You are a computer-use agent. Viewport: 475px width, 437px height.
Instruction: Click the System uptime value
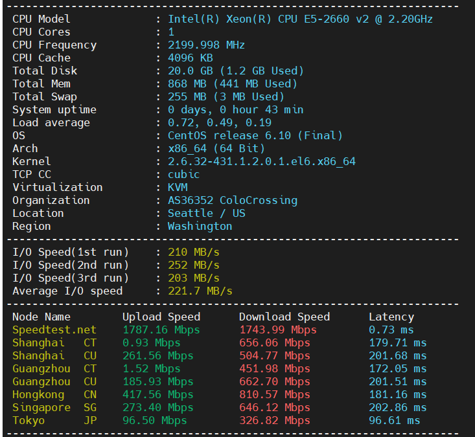[x=235, y=109]
